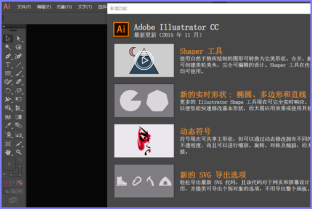Open the live shapes thumbnail (pie and heptagon)
Screen dimensions: 312x209
tap(144, 101)
